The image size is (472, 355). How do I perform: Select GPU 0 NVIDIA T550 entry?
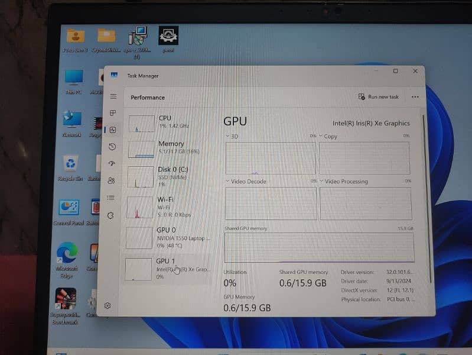click(168, 238)
